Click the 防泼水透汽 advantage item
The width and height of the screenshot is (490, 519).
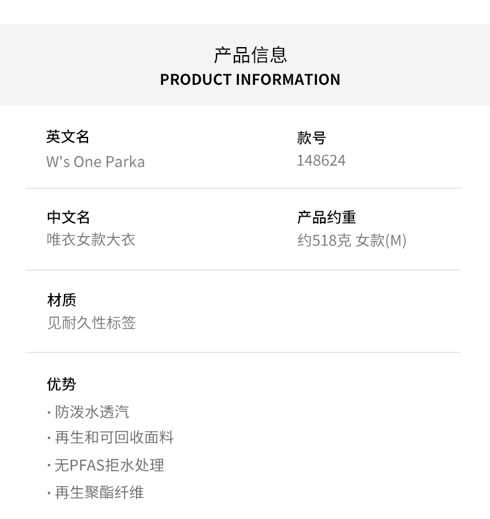tap(92, 412)
